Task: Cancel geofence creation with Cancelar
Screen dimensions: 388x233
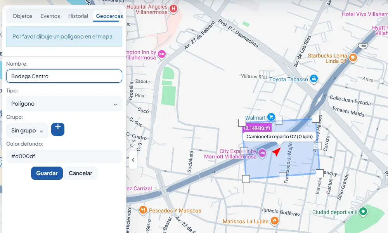Action: click(x=80, y=173)
